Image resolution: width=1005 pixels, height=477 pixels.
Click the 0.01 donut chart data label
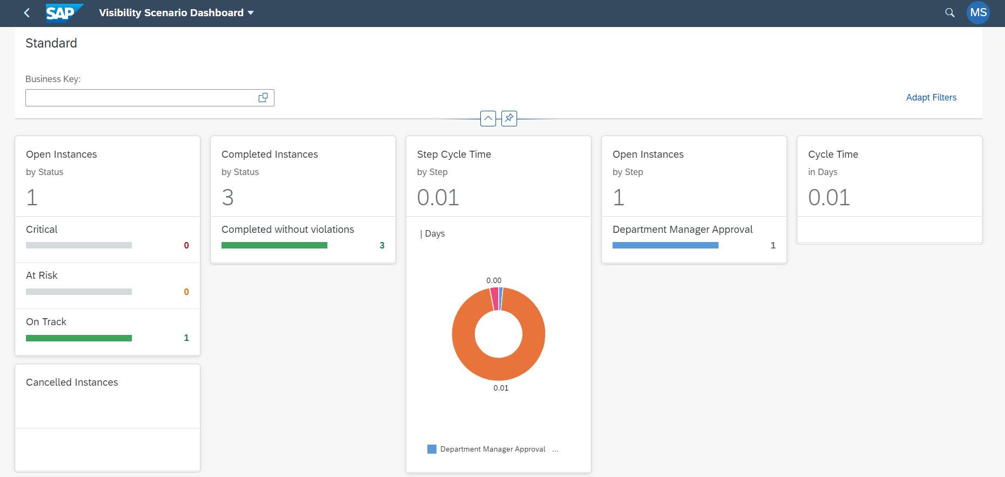[501, 388]
